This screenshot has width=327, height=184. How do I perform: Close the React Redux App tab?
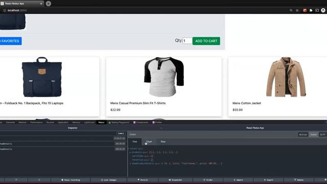click(41, 4)
